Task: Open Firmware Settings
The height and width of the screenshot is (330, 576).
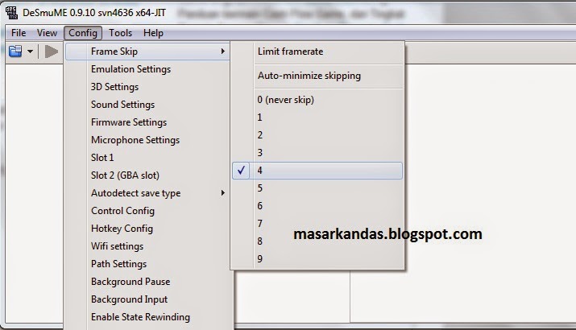Action: 147,122
